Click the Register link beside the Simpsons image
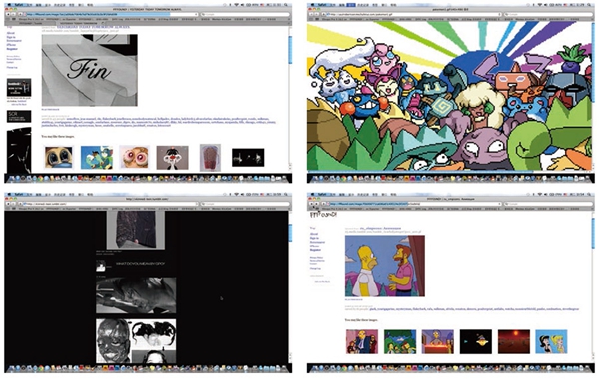 click(x=315, y=250)
